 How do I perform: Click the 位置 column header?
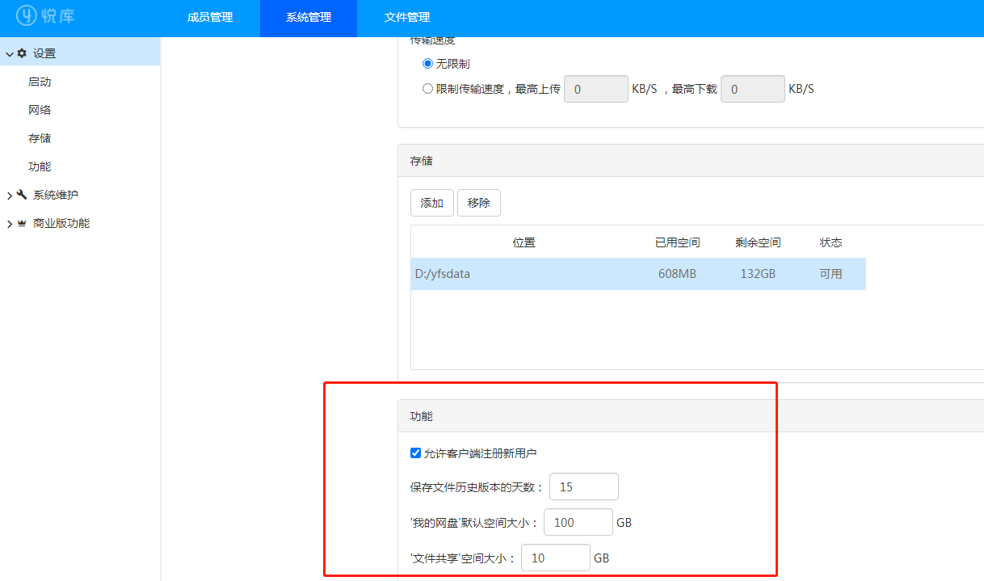coord(524,242)
